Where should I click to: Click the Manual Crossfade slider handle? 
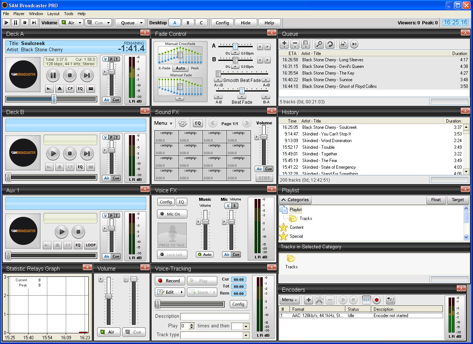pos(180,55)
